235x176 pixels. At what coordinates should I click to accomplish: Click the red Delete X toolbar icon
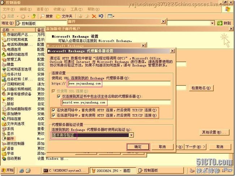point(94,16)
